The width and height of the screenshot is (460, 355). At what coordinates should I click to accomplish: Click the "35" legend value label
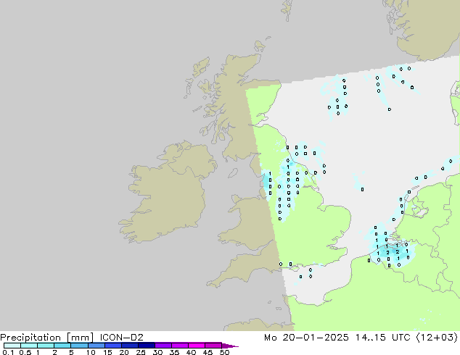point(174,352)
